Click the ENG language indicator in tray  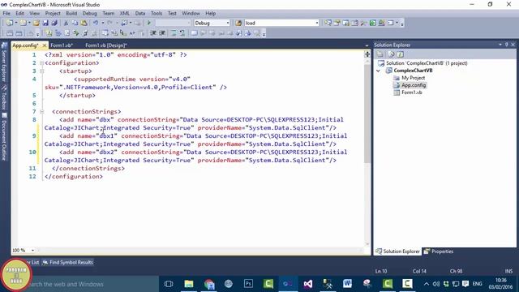pyautogui.click(x=477, y=284)
